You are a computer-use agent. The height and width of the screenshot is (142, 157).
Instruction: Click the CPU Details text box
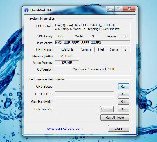[92, 27]
